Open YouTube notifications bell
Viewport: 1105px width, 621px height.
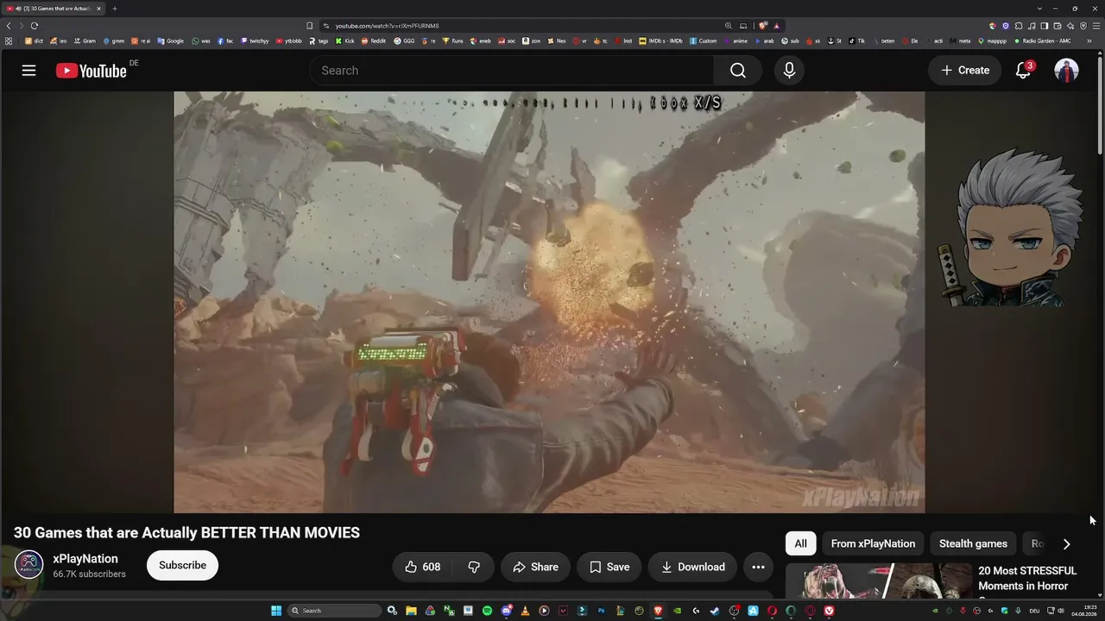pyautogui.click(x=1023, y=71)
